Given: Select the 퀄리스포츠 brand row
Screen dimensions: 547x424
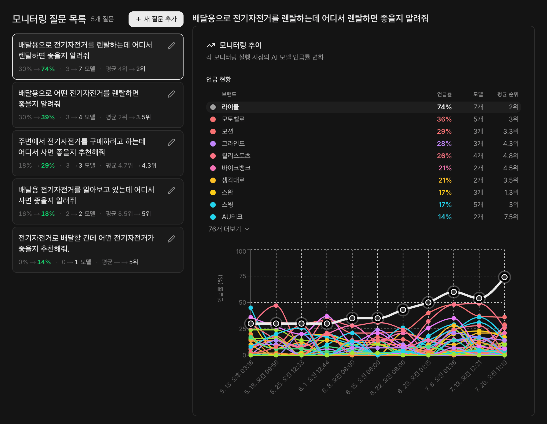Looking at the screenshot, I should tap(363, 156).
